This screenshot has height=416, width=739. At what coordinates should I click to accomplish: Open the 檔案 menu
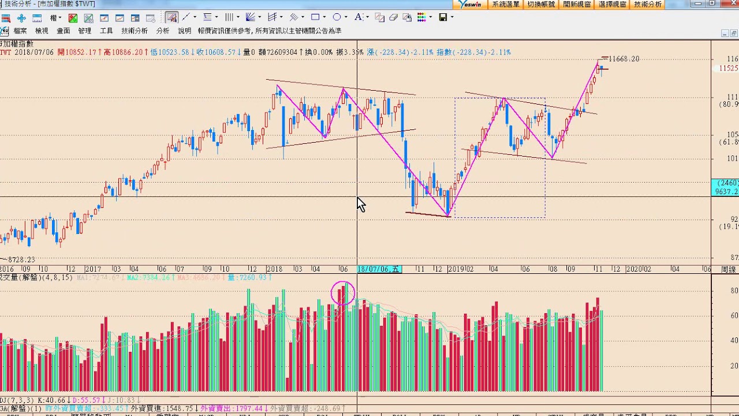click(x=20, y=31)
